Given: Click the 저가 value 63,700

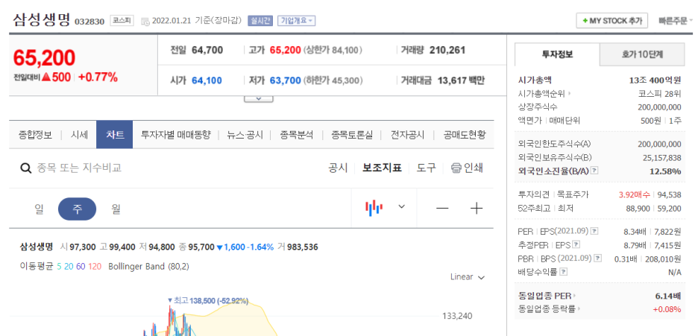Looking at the screenshot, I should click(x=286, y=80).
